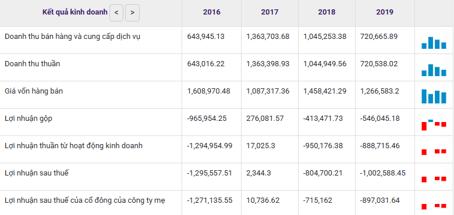Click value 1,363,398.93
The height and width of the screenshot is (215, 454).
268,64
